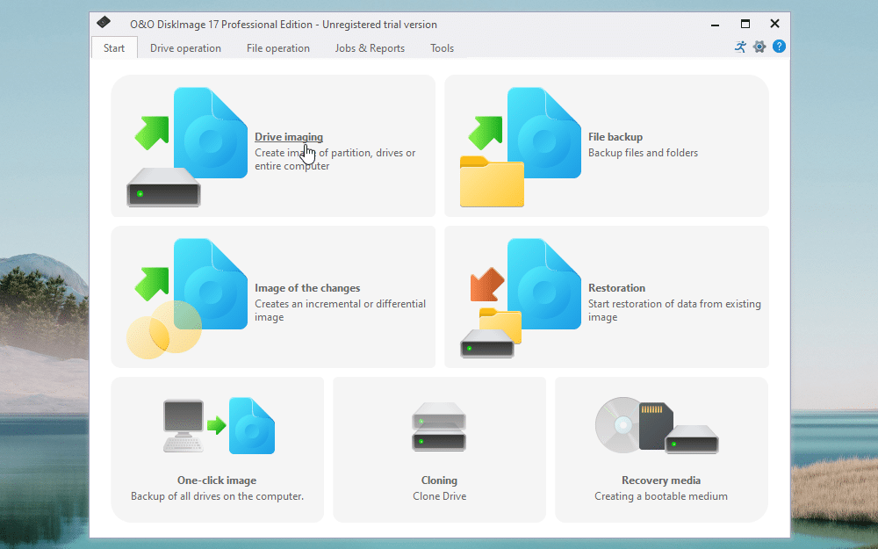Screen dimensions: 878x549
Task: Click the DiskImage logo in the title bar
Action: 103,22
